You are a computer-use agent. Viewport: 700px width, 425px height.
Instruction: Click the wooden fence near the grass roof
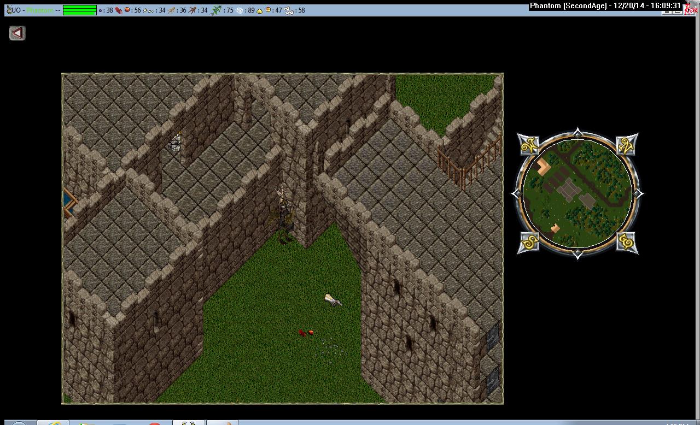(469, 163)
